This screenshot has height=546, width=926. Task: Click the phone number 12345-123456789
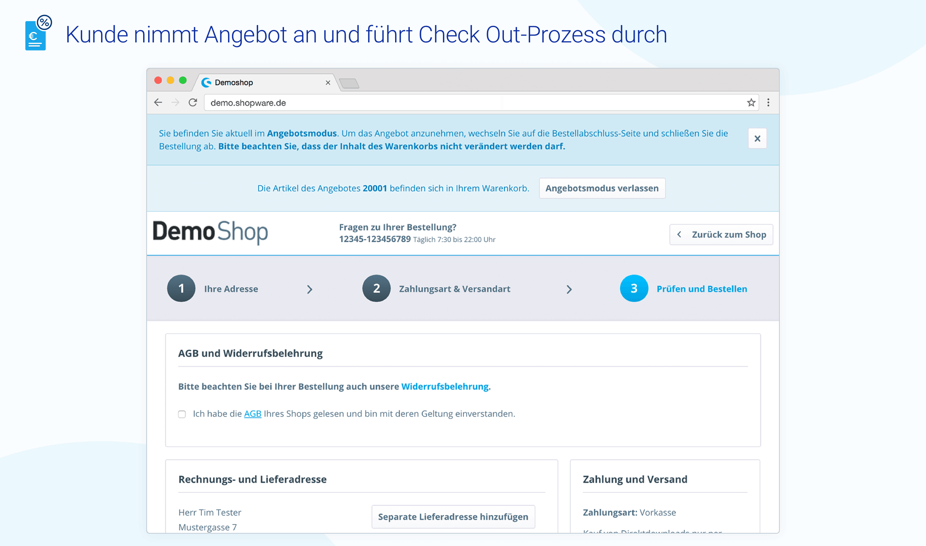tap(375, 239)
